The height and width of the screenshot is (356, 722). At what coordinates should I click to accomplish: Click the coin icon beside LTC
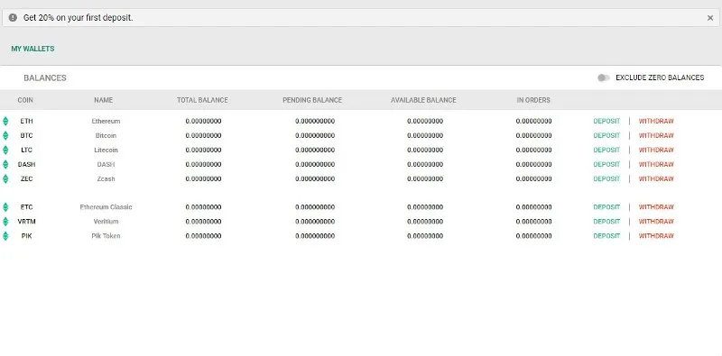click(x=5, y=150)
